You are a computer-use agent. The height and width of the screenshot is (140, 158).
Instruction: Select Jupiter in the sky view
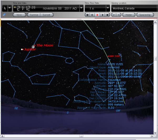click(x=22, y=49)
